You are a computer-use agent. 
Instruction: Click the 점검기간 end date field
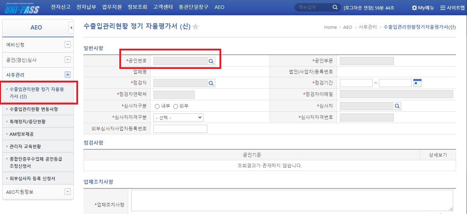395,83
